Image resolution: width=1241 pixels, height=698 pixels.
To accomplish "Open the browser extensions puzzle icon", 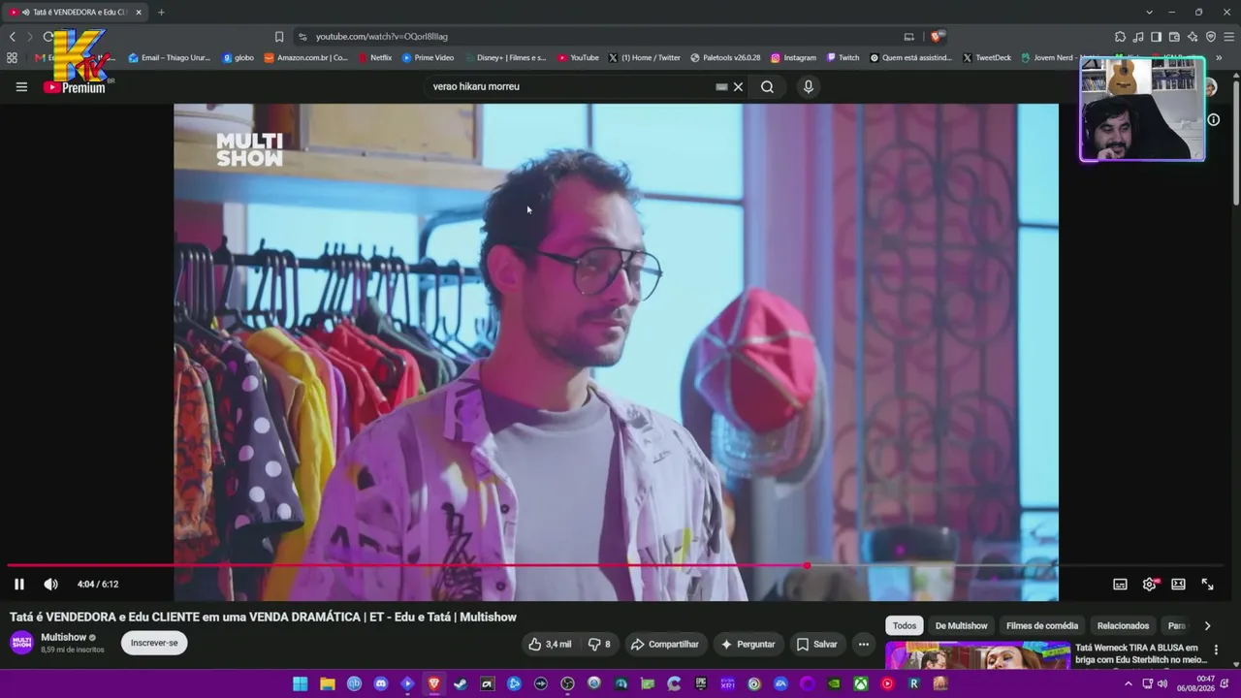I will 1120,37.
